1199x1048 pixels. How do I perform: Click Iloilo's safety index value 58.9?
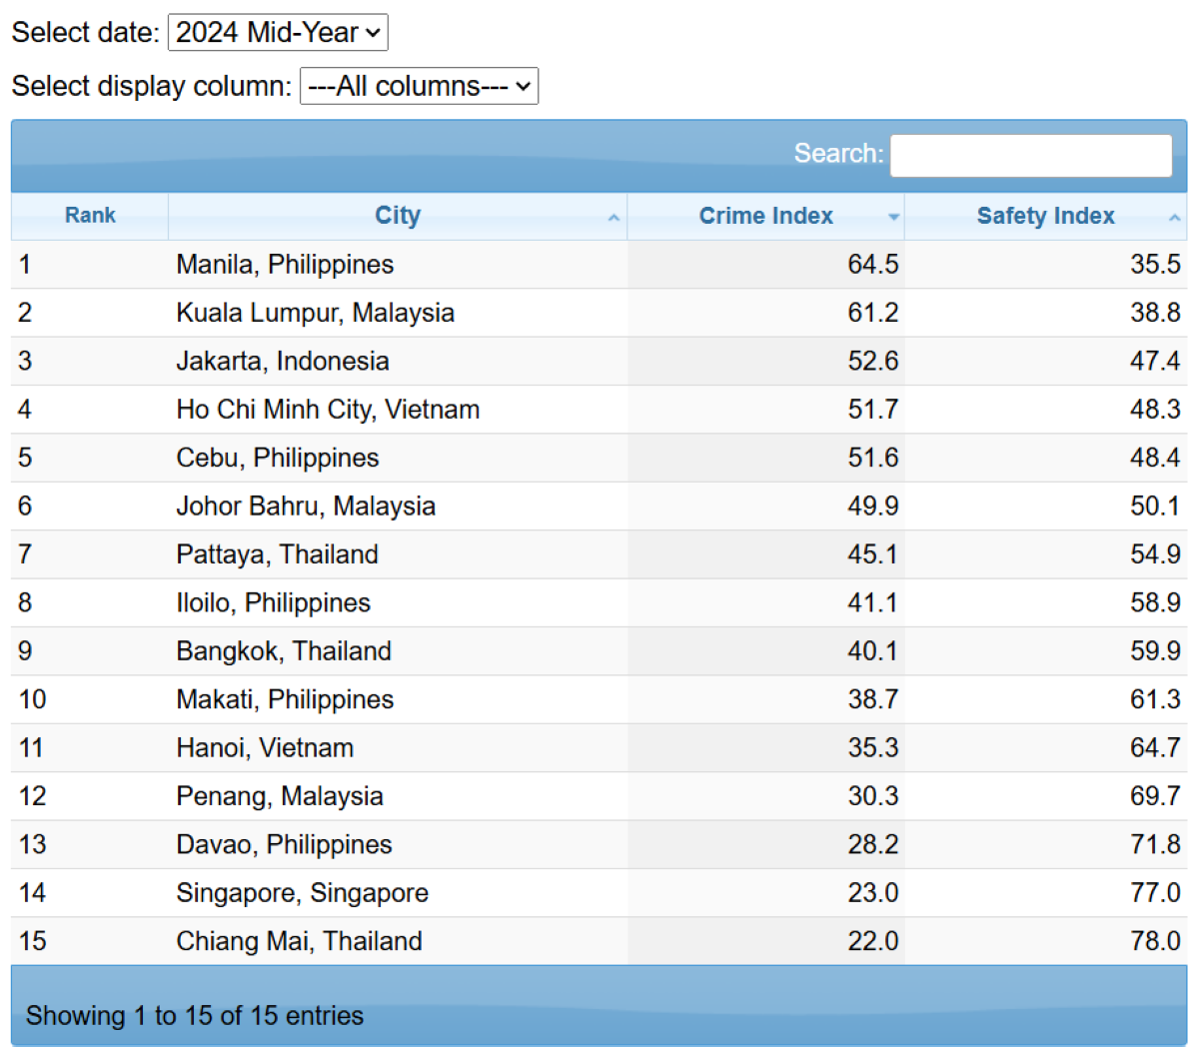pyautogui.click(x=1155, y=602)
